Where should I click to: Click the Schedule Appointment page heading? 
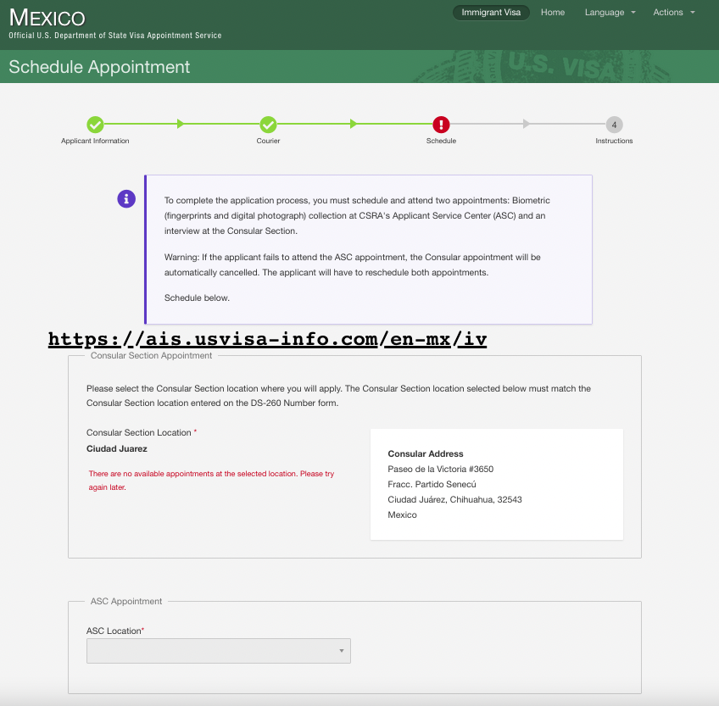[x=99, y=67]
